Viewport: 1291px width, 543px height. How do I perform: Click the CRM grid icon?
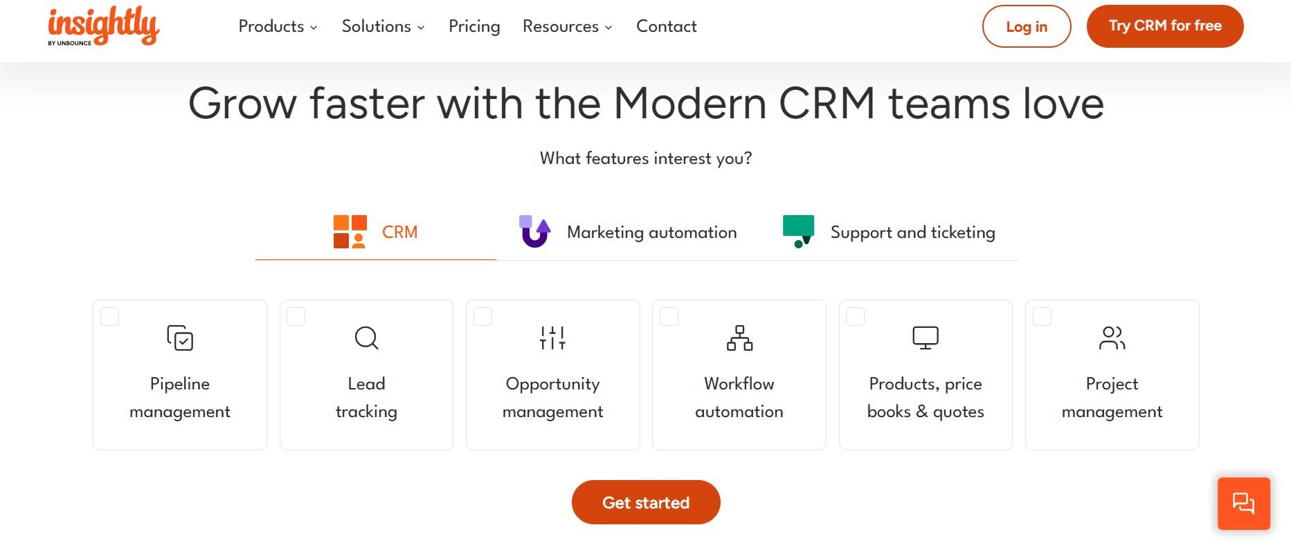click(350, 232)
